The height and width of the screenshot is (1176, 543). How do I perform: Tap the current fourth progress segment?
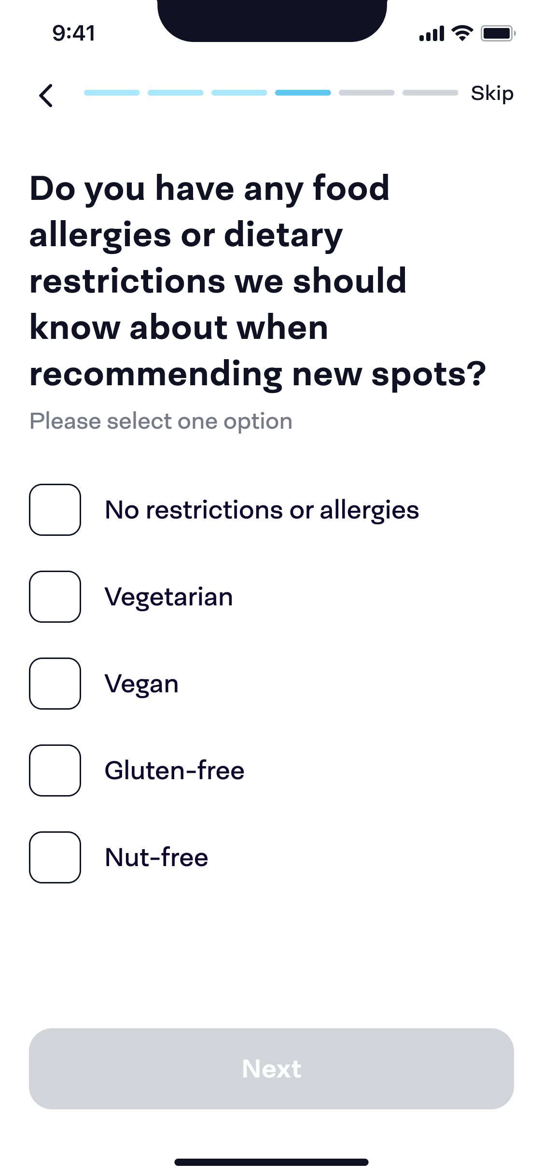[x=303, y=93]
